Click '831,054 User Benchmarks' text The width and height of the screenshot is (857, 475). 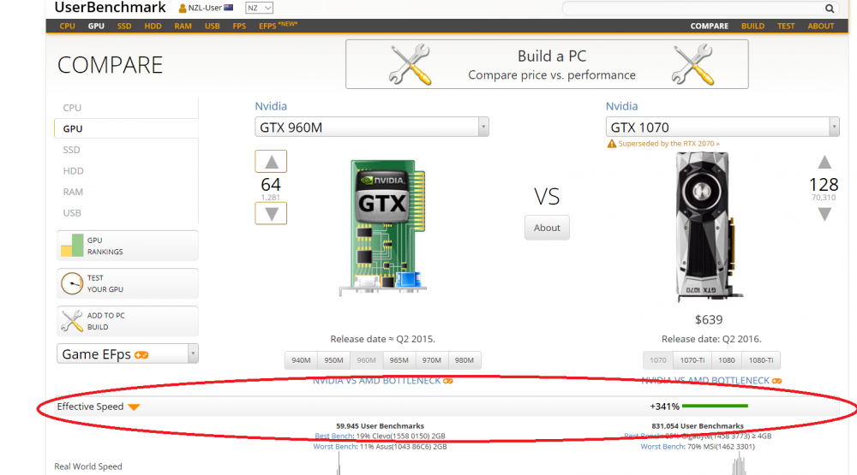(698, 426)
